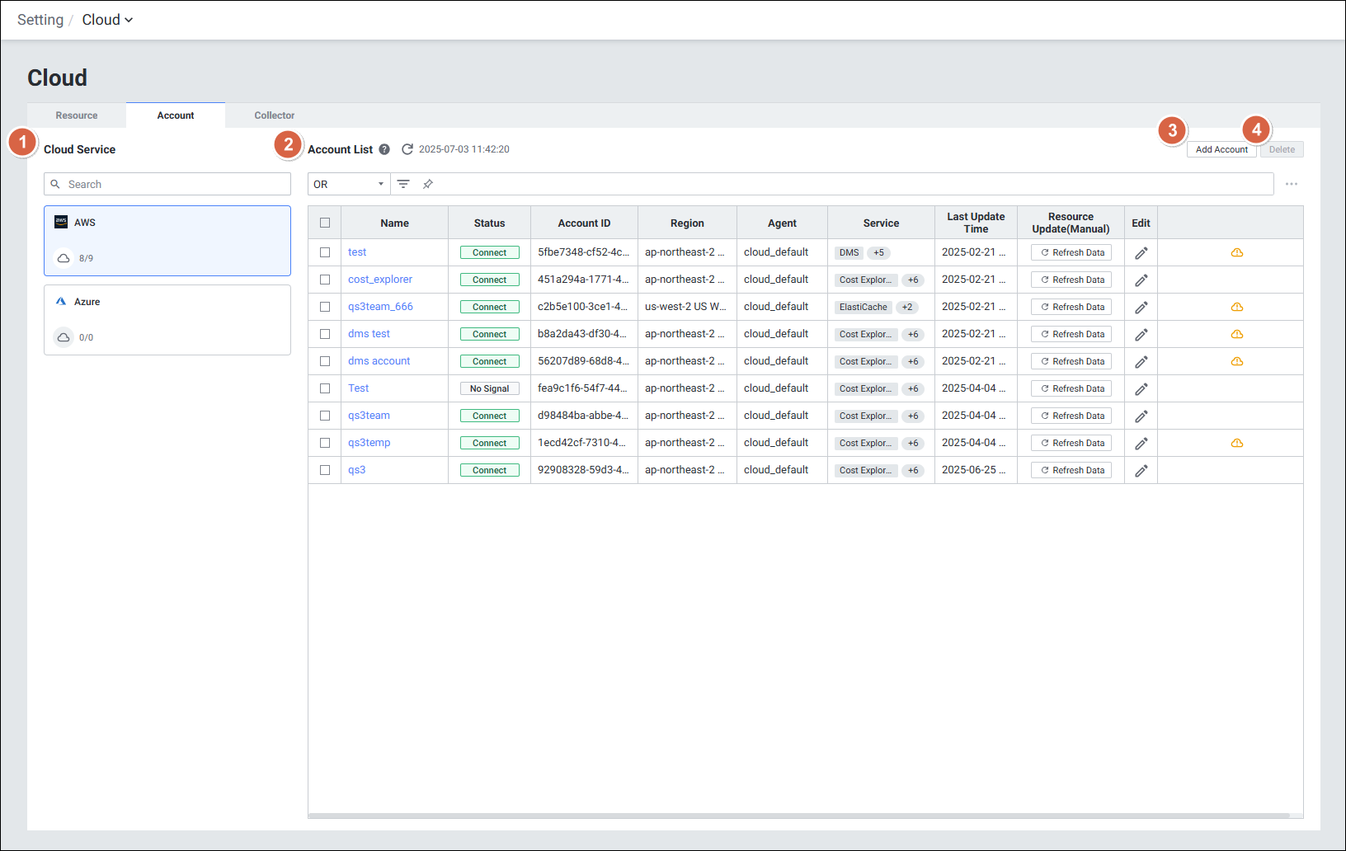
Task: Click the edit pencil for the cost_explorer account
Action: tap(1141, 280)
